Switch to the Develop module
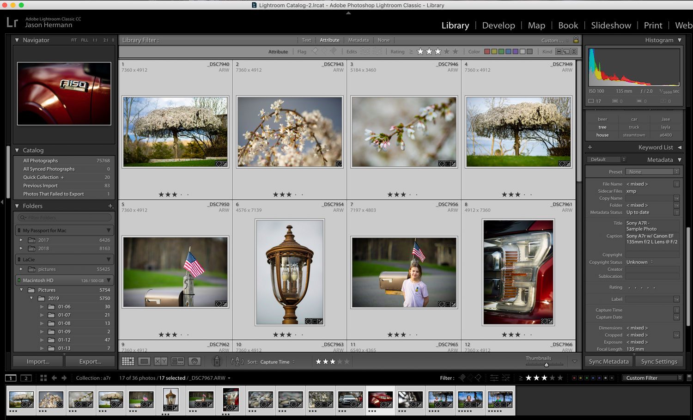Screen dimensions: 693x420 pos(498,25)
